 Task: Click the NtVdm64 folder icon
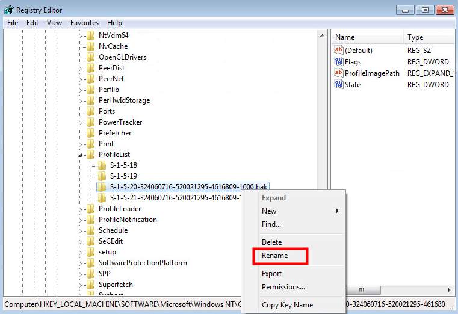(x=90, y=35)
